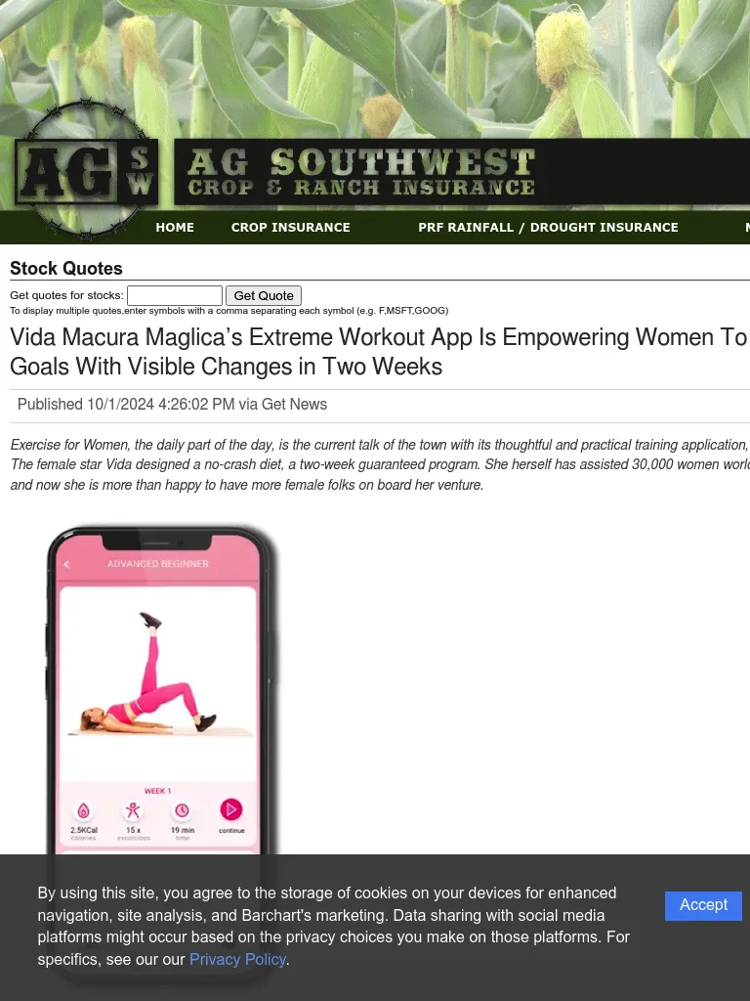750x1001 pixels.
Task: Open PRF RAINFALL / DROUGHT INSURANCE menu item
Action: click(549, 227)
